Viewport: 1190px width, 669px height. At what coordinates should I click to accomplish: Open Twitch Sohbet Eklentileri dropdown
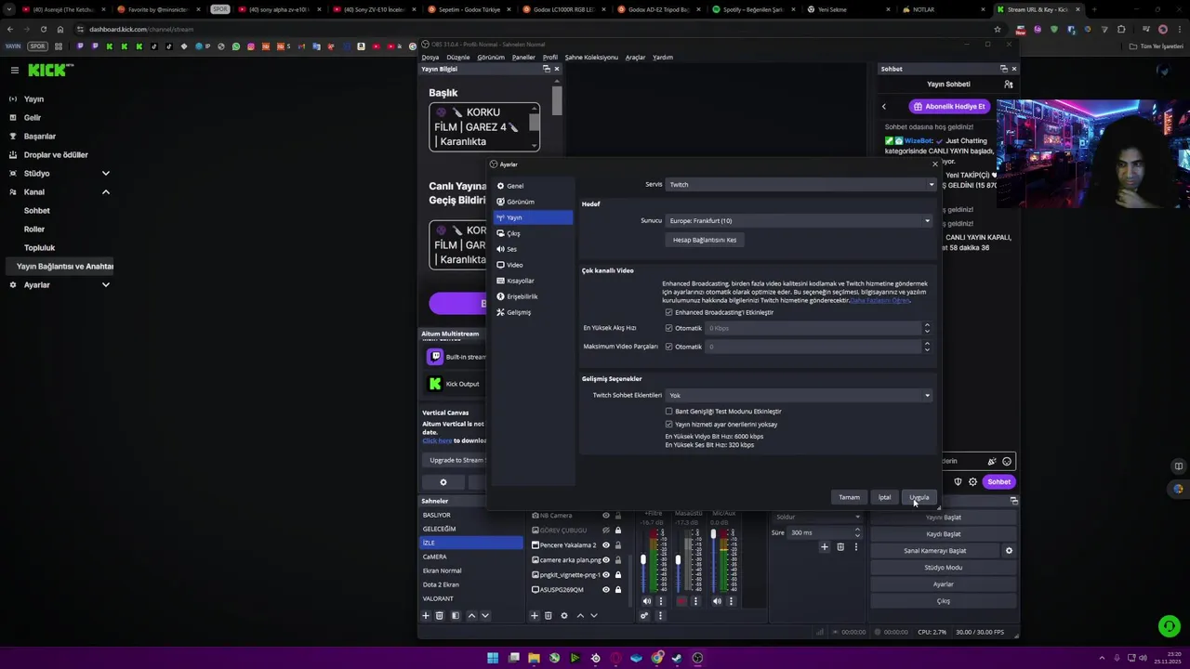(799, 396)
